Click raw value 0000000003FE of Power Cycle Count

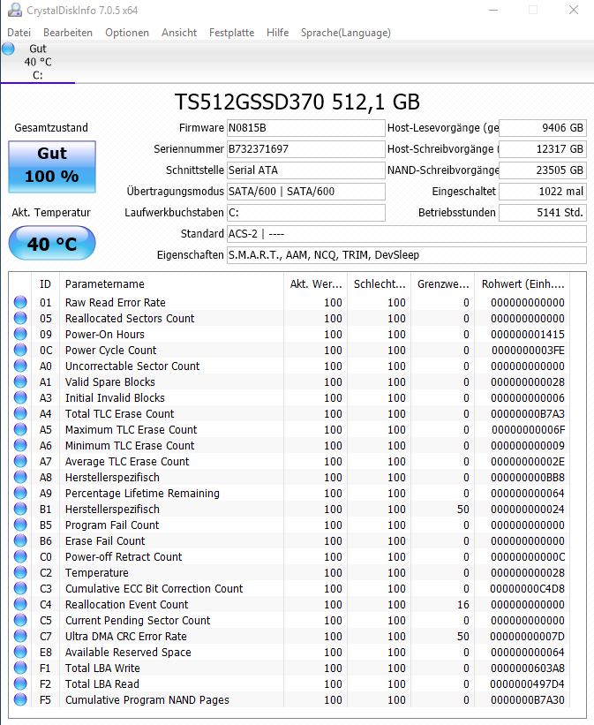pos(528,350)
